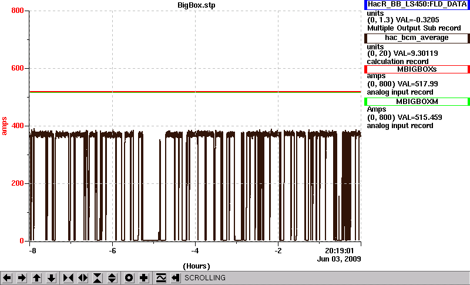Image resolution: width=470 pixels, height=285 pixels.
Task: Select the MBIGBOXM curve legend entry
Action: point(417,102)
